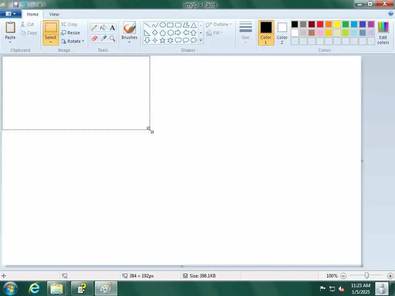395x296 pixels.
Task: Launch Internet Explorer from taskbar
Action: (x=34, y=288)
